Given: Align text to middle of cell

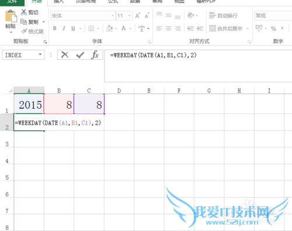Looking at the screenshot, I should tap(168, 16).
